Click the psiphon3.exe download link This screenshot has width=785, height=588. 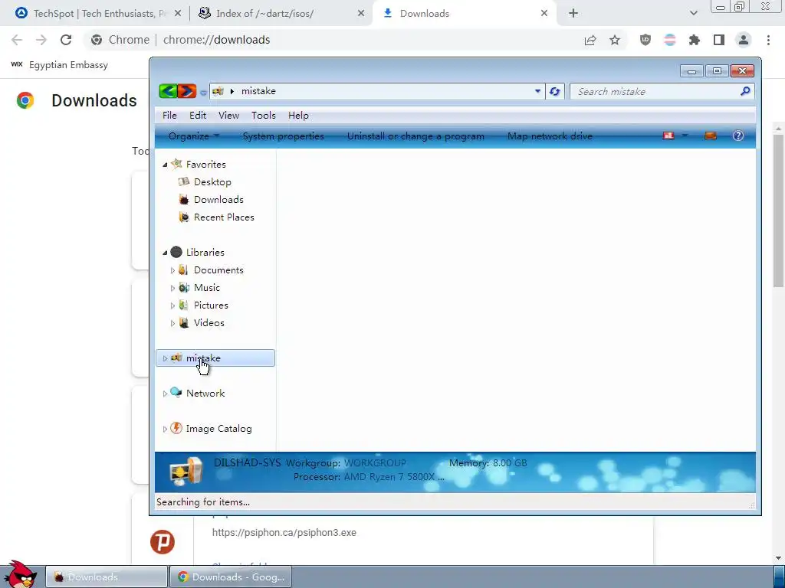(284, 533)
